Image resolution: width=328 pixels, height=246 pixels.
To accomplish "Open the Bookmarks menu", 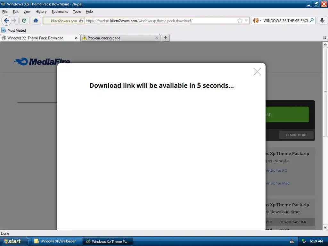I will [x=60, y=12].
